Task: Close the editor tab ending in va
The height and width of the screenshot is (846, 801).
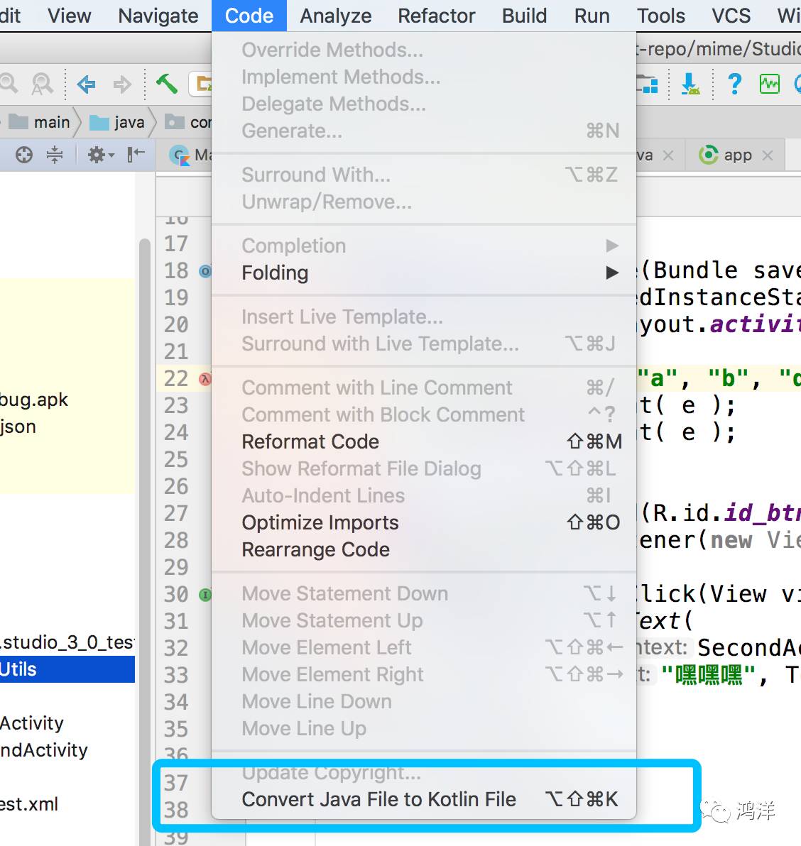Action: point(668,155)
